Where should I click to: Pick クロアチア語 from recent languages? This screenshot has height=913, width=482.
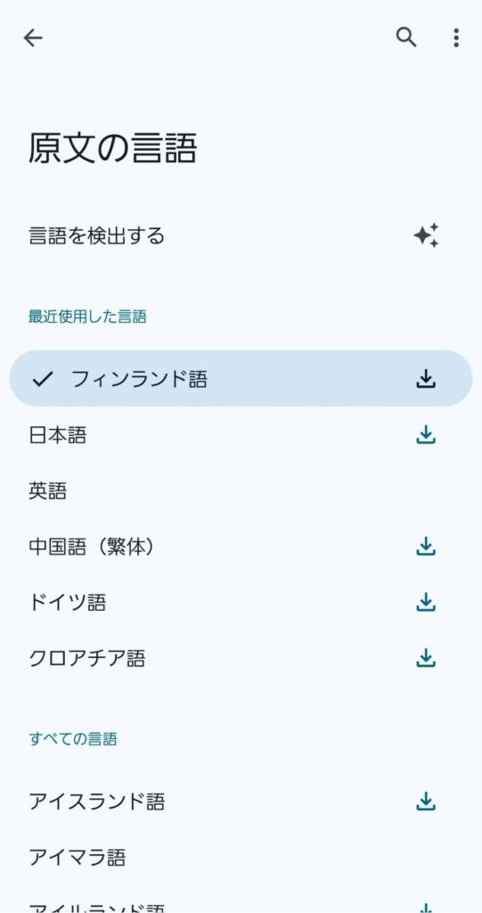241,658
